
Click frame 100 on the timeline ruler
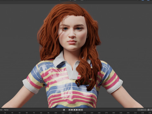tap(56, 113)
